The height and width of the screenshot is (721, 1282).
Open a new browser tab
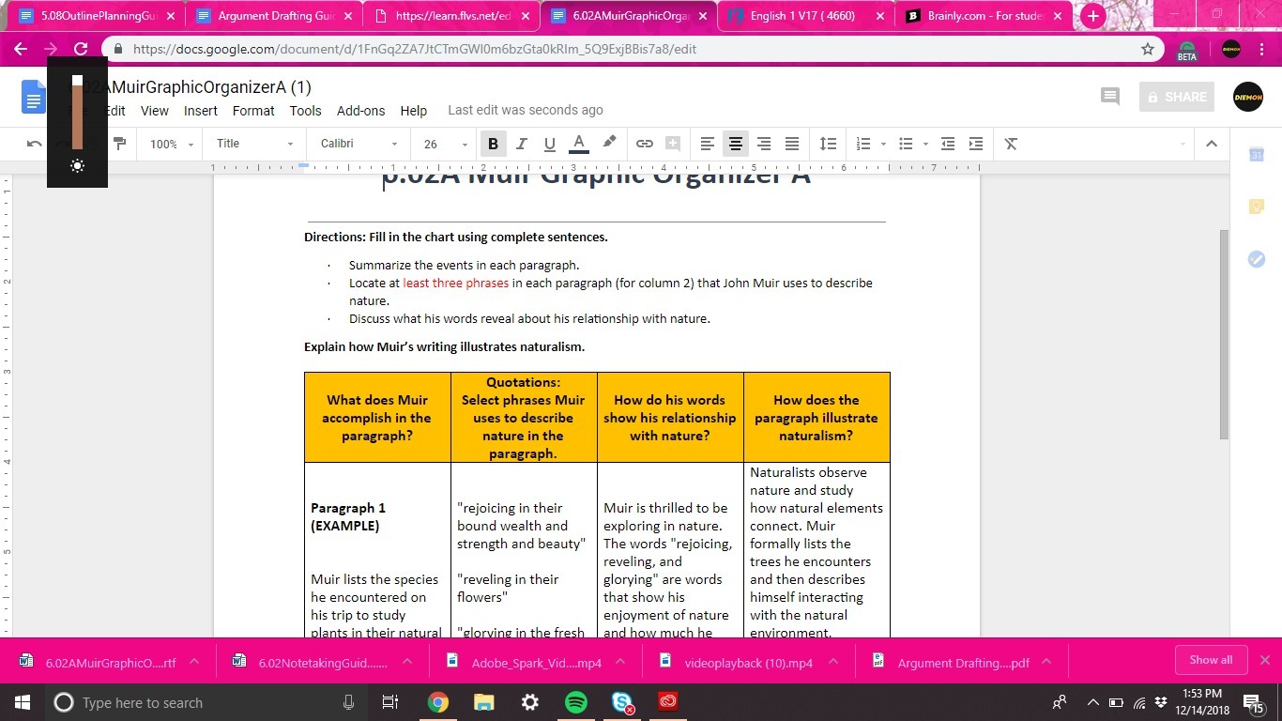pyautogui.click(x=1092, y=16)
